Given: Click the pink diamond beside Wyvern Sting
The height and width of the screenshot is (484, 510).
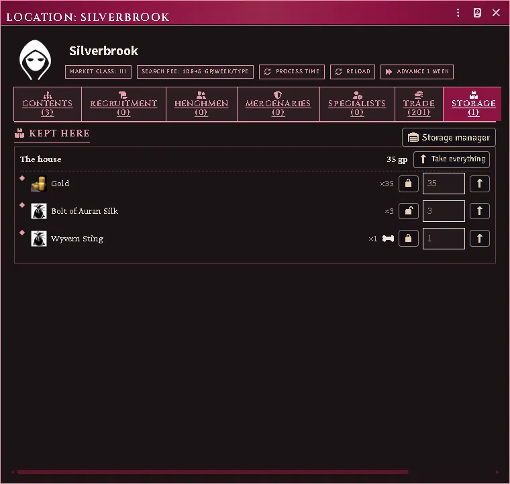Looking at the screenshot, I should [x=22, y=233].
